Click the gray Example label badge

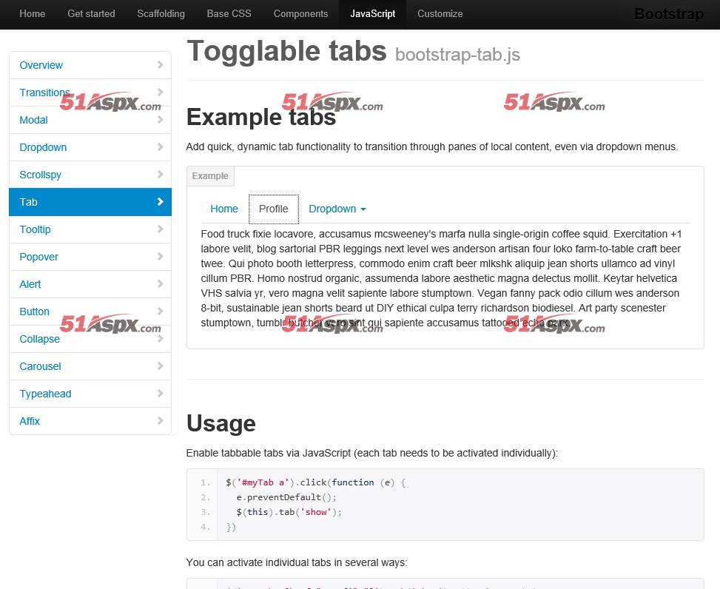click(210, 176)
